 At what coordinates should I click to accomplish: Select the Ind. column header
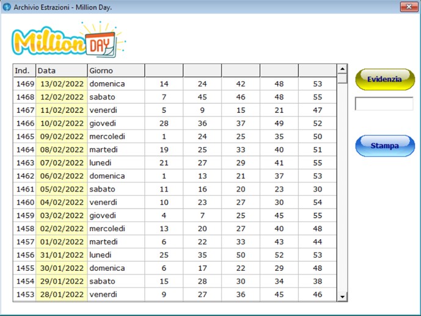coord(24,71)
